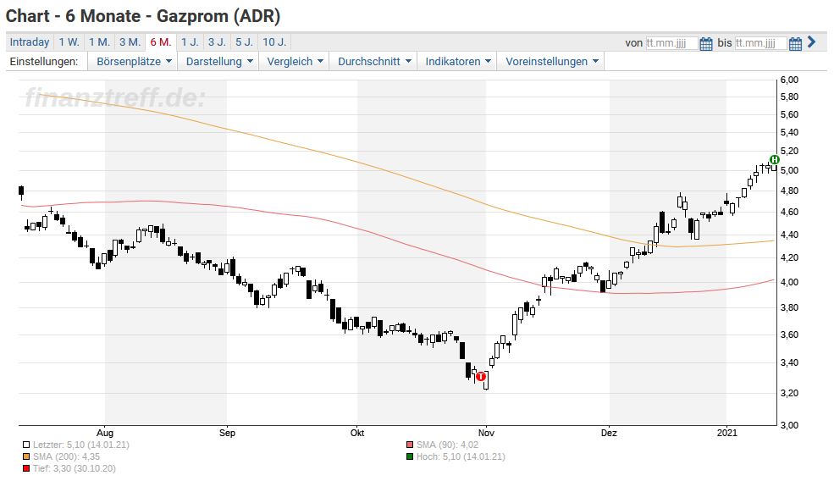Image resolution: width=834 pixels, height=481 pixels.
Task: Expand the Durchschnitt dropdown
Action: [374, 62]
